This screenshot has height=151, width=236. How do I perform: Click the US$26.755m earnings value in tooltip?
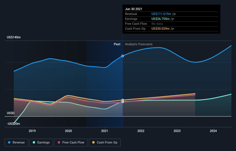click(x=160, y=19)
